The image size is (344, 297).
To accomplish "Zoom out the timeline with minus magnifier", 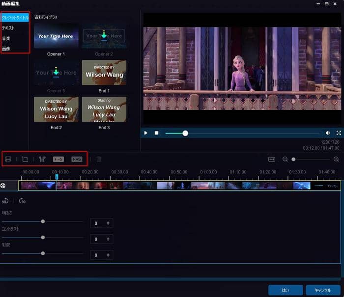I will click(285, 159).
